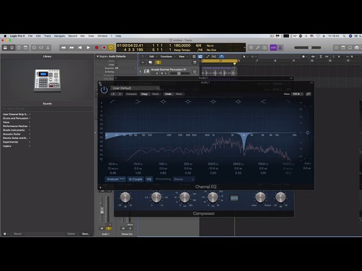Image resolution: width=362 pixels, height=271 pixels.
Task: Click the Compare button in Channel EQ
Action: click(131, 94)
